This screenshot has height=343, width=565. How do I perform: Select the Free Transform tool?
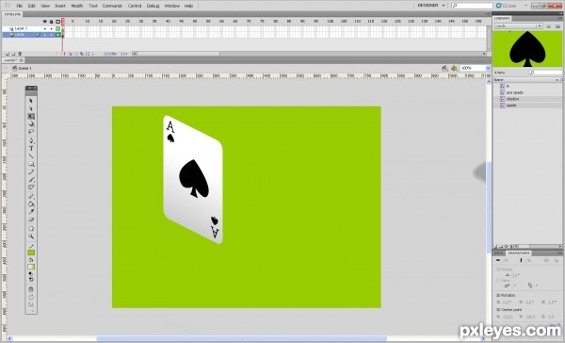tap(31, 116)
